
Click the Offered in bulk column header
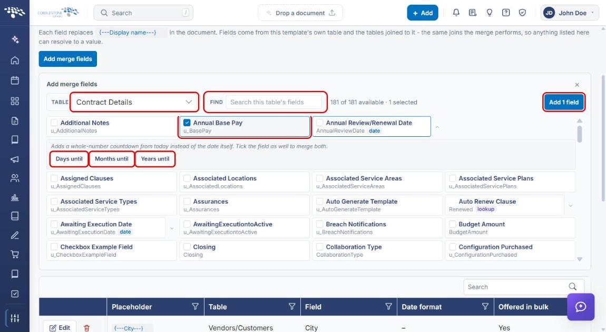point(523,307)
